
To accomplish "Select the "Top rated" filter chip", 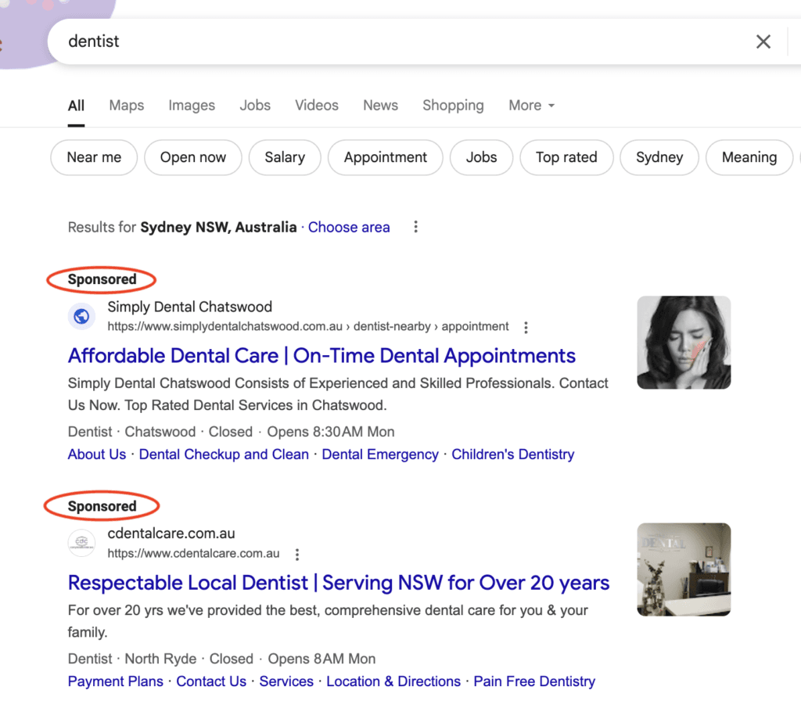I will (566, 157).
